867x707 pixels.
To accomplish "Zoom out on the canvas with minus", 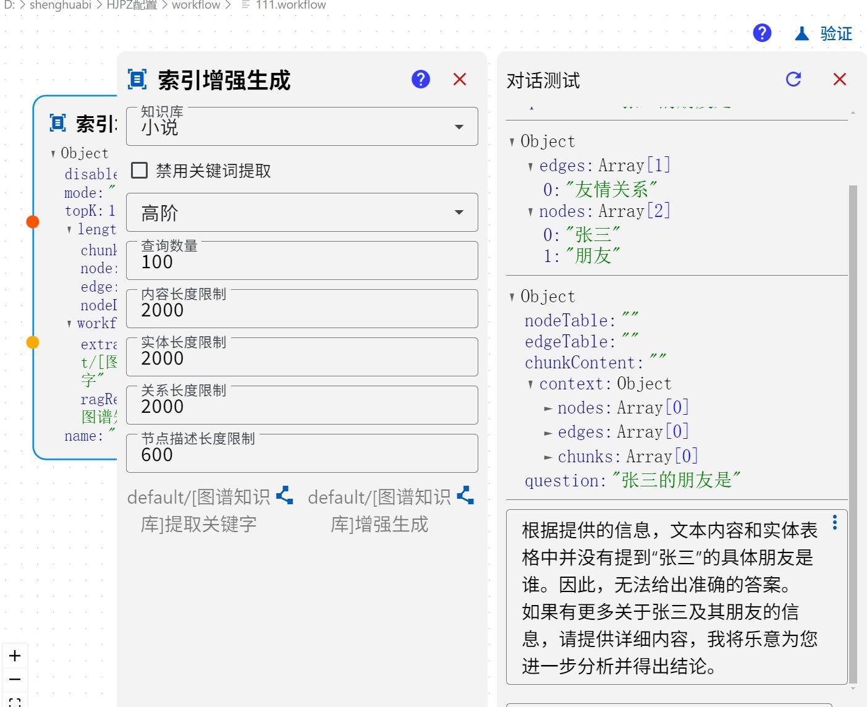I will coord(15,680).
